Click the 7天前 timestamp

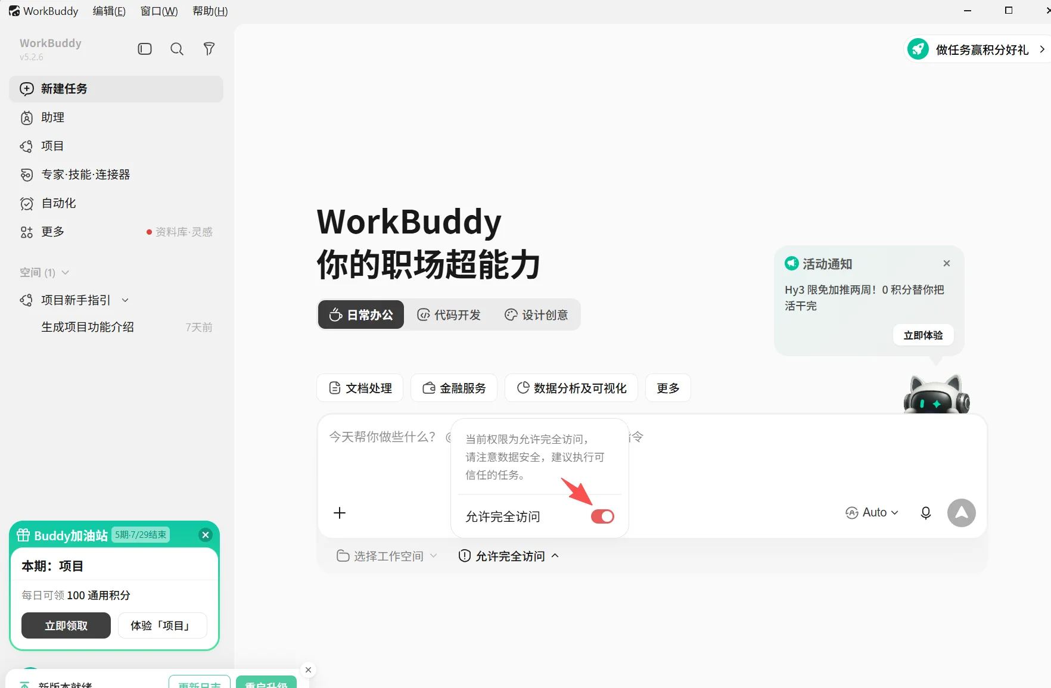(199, 327)
